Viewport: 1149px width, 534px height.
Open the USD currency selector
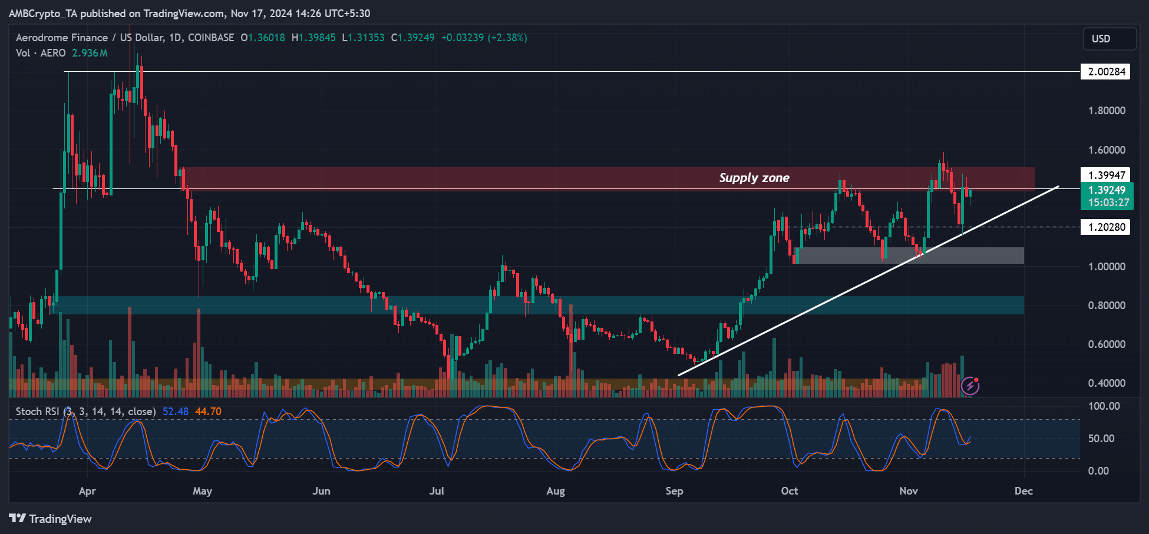(1110, 39)
